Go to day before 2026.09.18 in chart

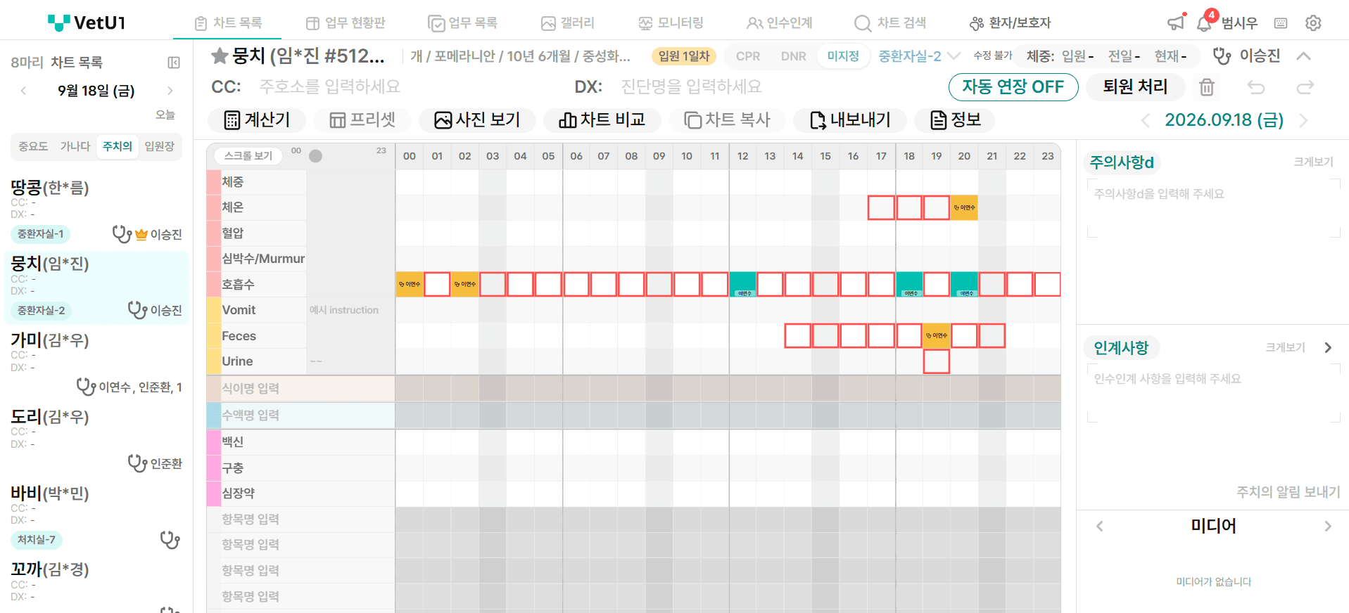(x=1145, y=120)
